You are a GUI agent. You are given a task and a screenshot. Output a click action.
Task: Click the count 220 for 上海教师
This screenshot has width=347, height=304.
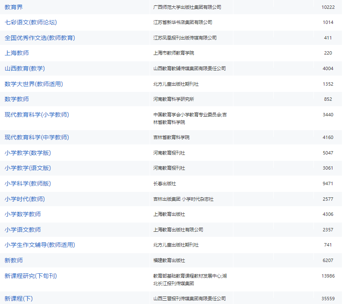(328, 53)
